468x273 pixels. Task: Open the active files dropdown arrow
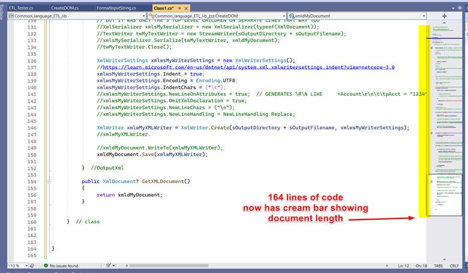click(454, 8)
